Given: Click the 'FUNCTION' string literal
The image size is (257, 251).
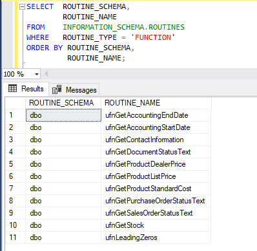Looking at the screenshot, I should (153, 37).
